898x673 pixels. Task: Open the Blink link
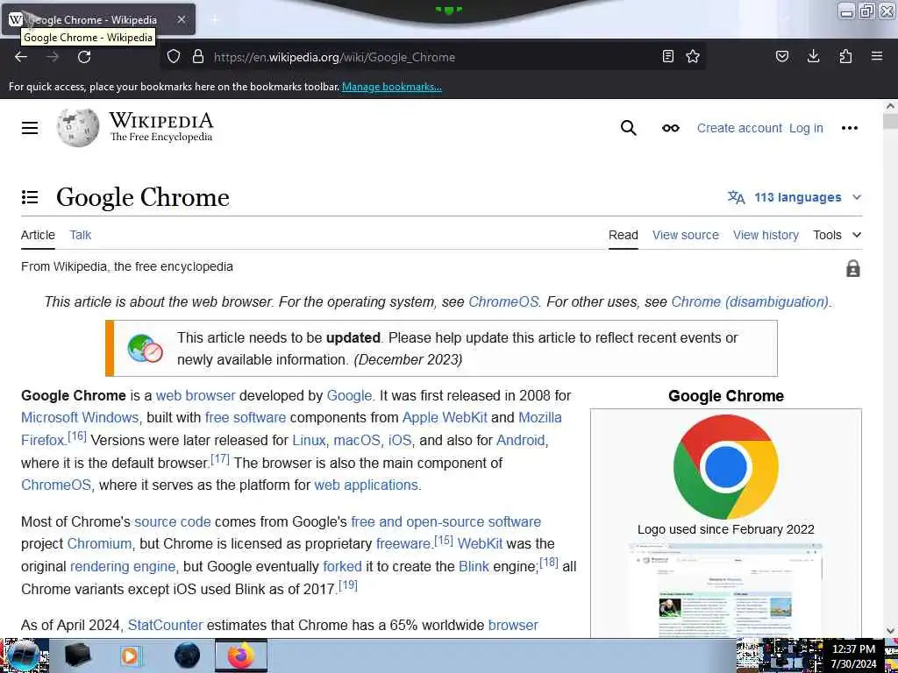pyautogui.click(x=474, y=566)
